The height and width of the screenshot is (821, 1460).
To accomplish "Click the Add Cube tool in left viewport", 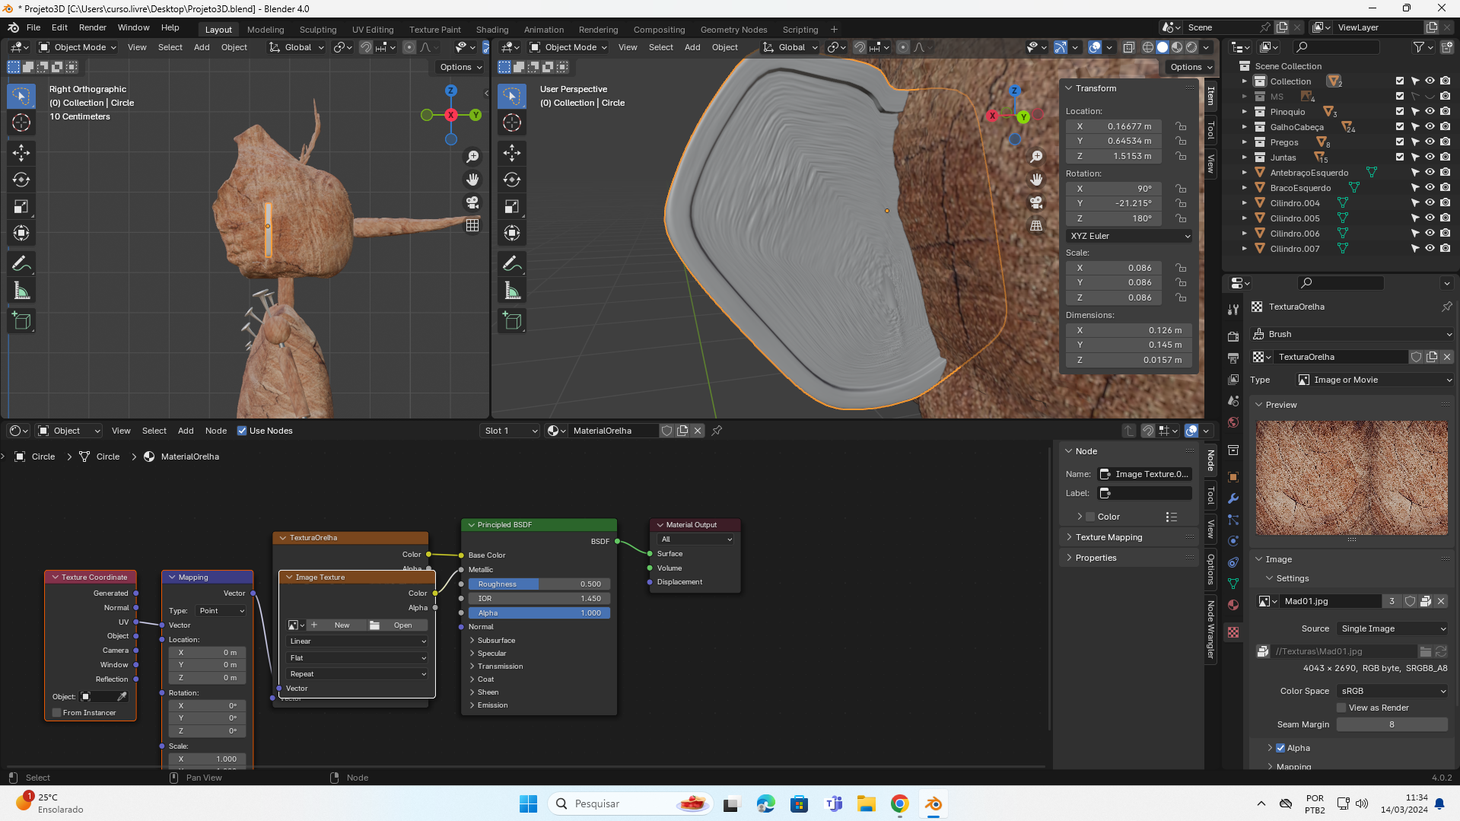I will tap(21, 321).
